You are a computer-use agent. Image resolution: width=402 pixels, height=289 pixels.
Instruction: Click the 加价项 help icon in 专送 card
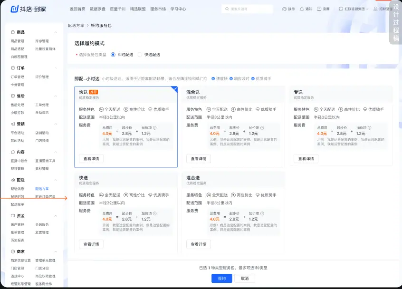369,128
